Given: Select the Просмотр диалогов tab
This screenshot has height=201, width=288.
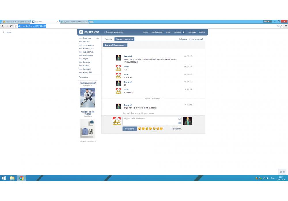Looking at the screenshot, I should point(124,39).
